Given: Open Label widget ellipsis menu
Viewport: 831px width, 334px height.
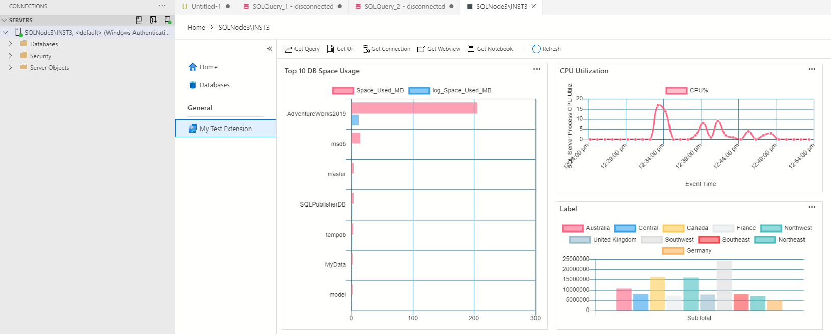Looking at the screenshot, I should click(812, 207).
